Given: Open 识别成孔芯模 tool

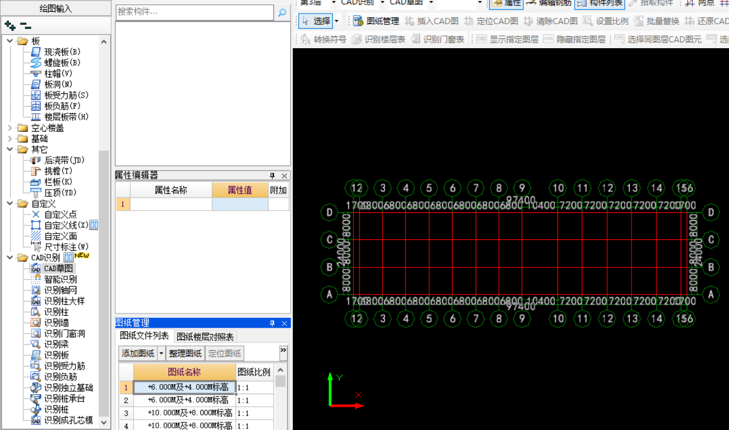Looking at the screenshot, I should (x=69, y=420).
